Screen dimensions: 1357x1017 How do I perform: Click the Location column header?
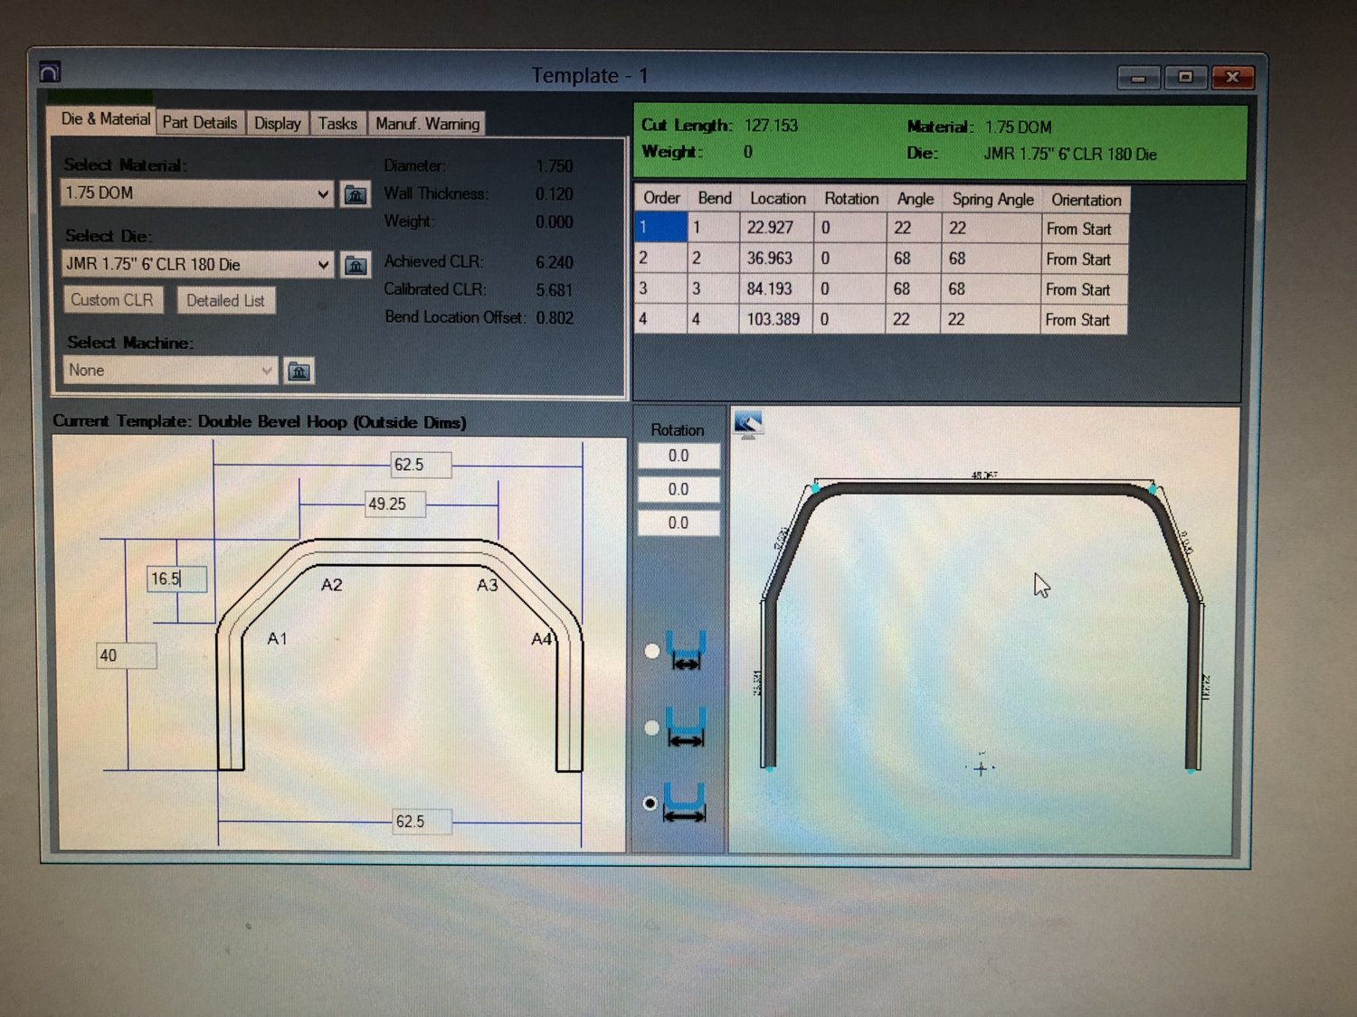point(777,198)
